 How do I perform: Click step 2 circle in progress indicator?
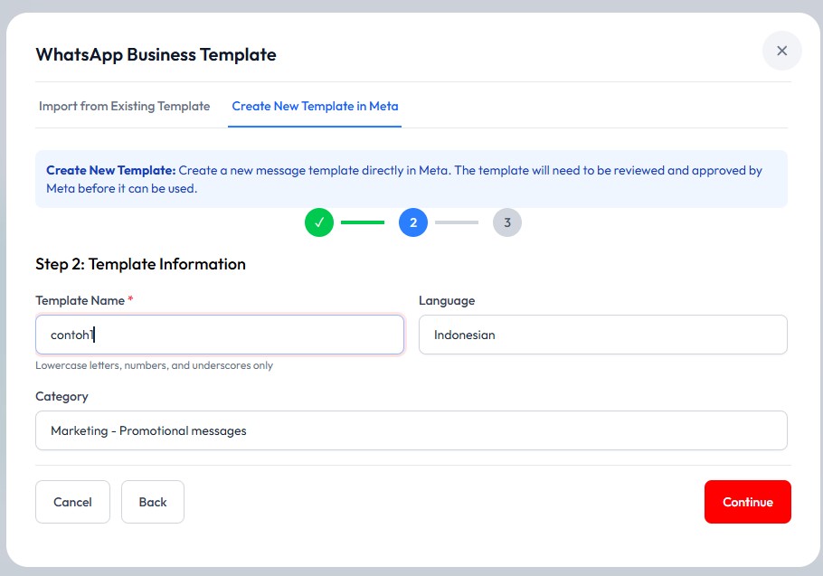coord(413,222)
